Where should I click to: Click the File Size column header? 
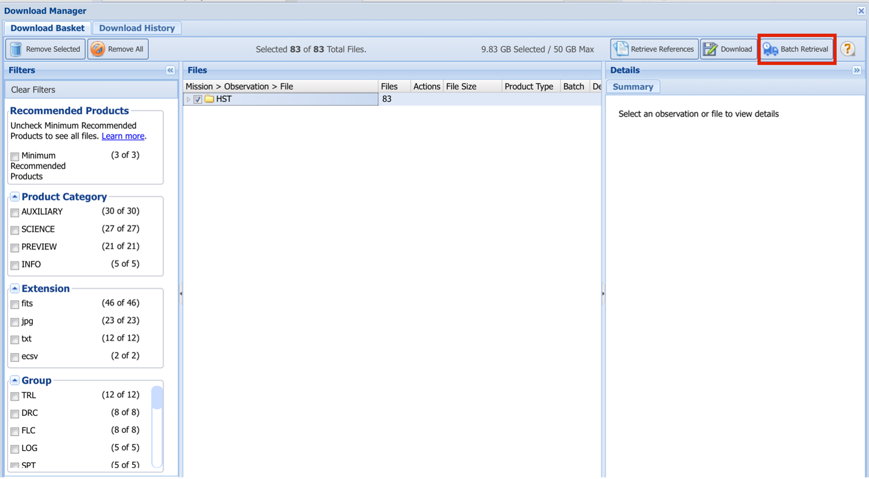tap(472, 86)
